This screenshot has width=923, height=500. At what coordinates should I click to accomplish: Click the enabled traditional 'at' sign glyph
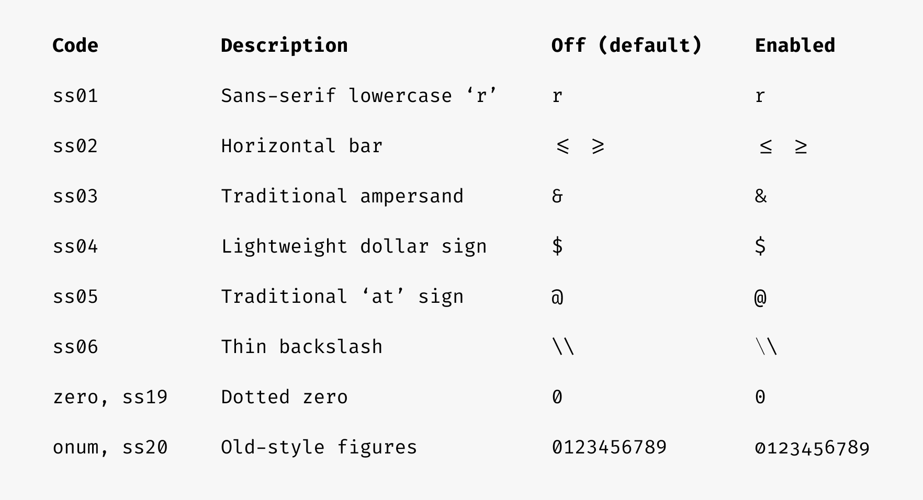(761, 297)
